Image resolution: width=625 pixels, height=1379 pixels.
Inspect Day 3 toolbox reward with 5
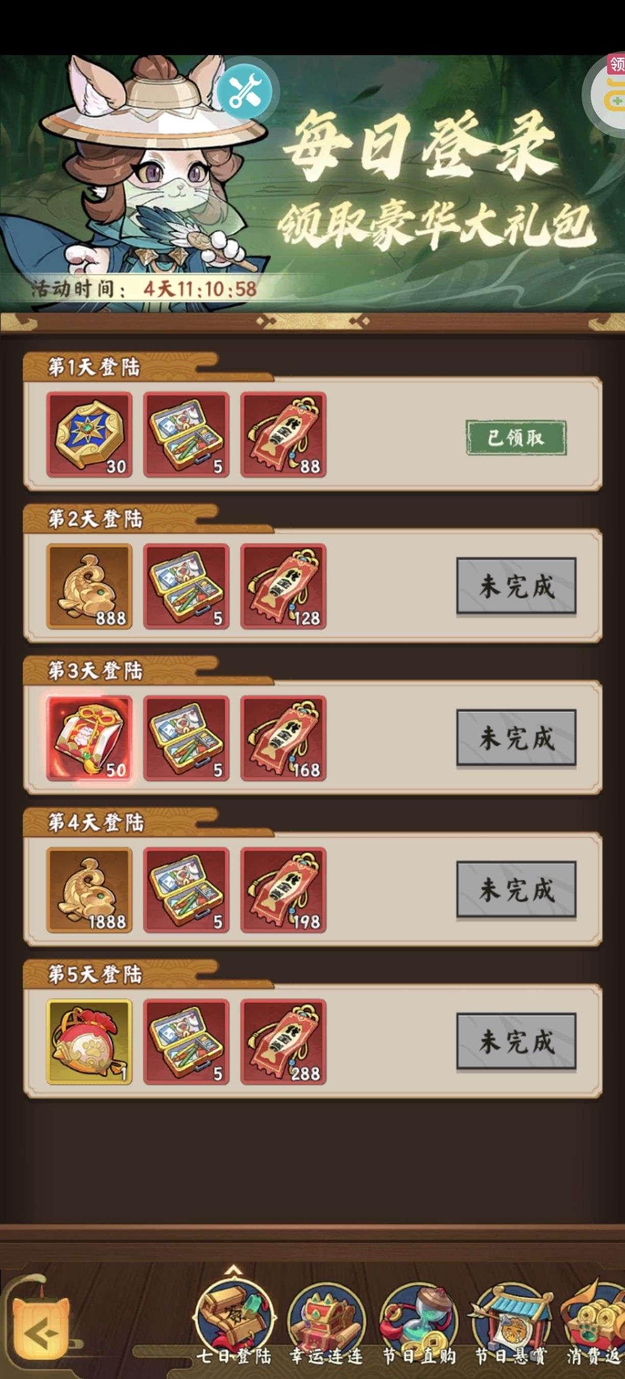click(186, 738)
